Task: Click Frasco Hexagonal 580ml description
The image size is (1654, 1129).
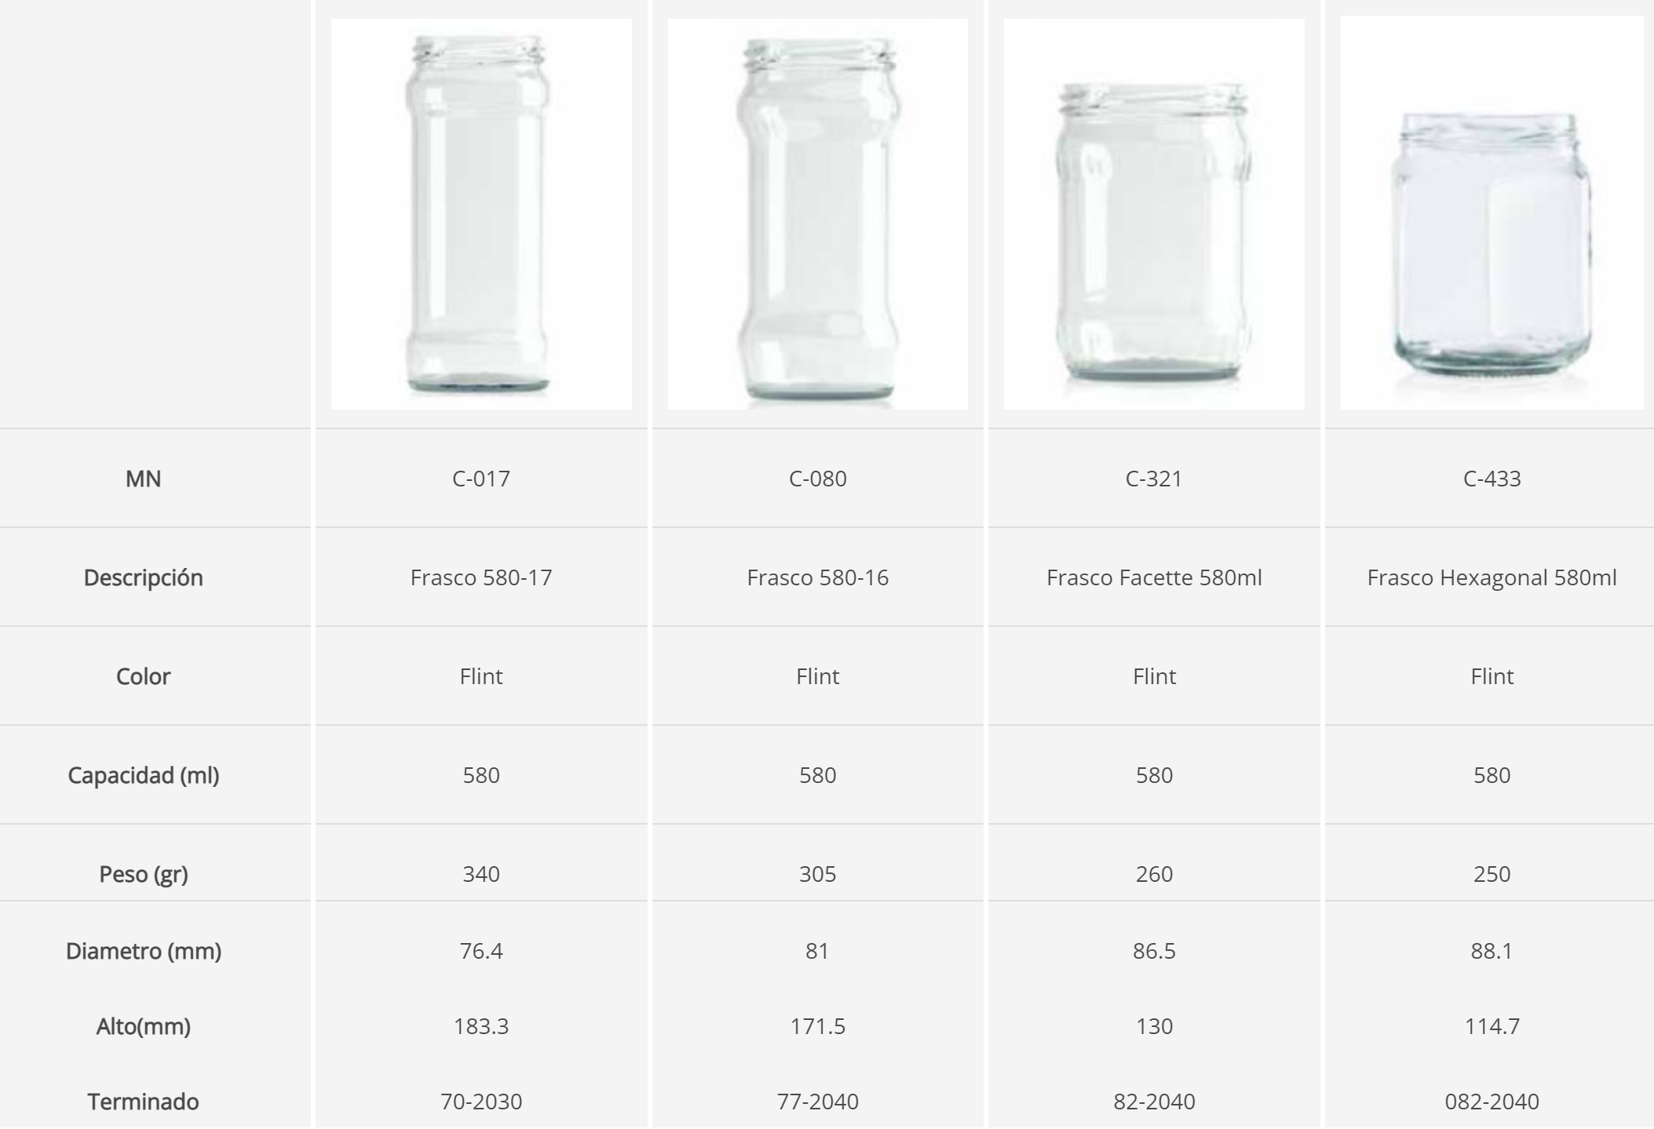Action: tap(1492, 577)
